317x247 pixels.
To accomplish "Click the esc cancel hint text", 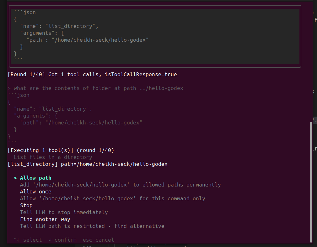I will tap(98, 239).
